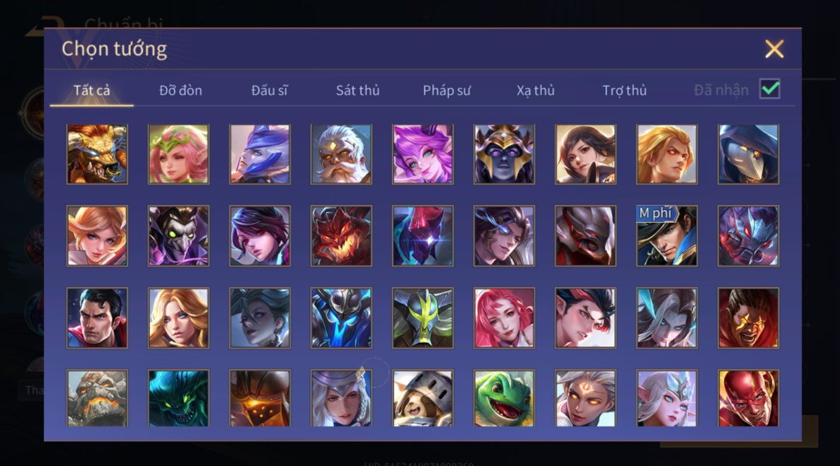Switch to the 'Sát thủ' tab

(358, 91)
